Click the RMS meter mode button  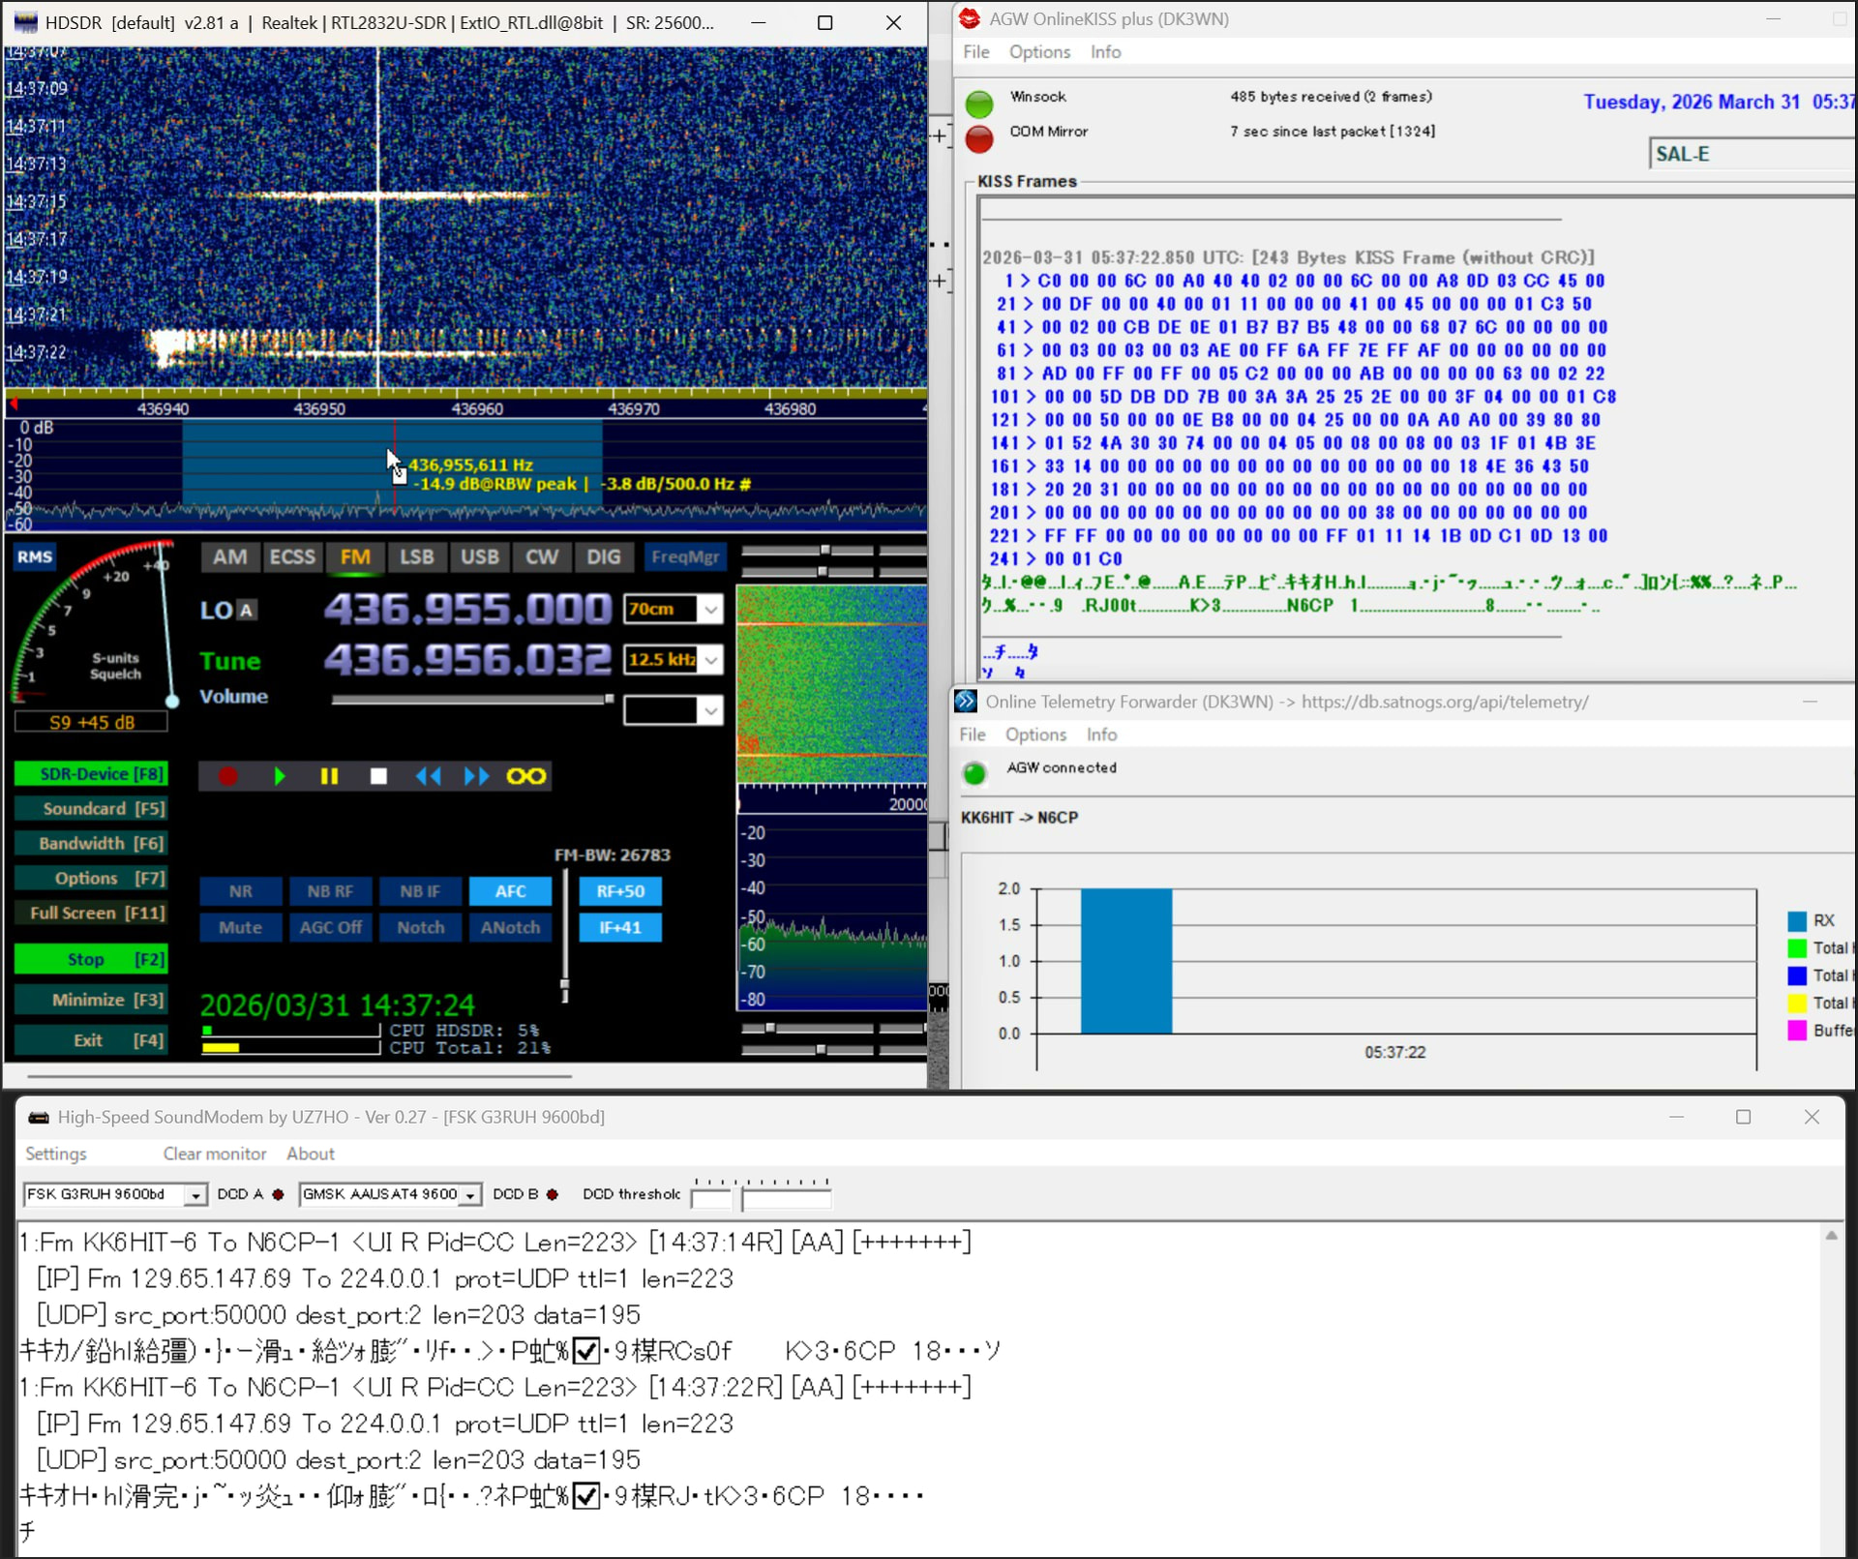[35, 556]
